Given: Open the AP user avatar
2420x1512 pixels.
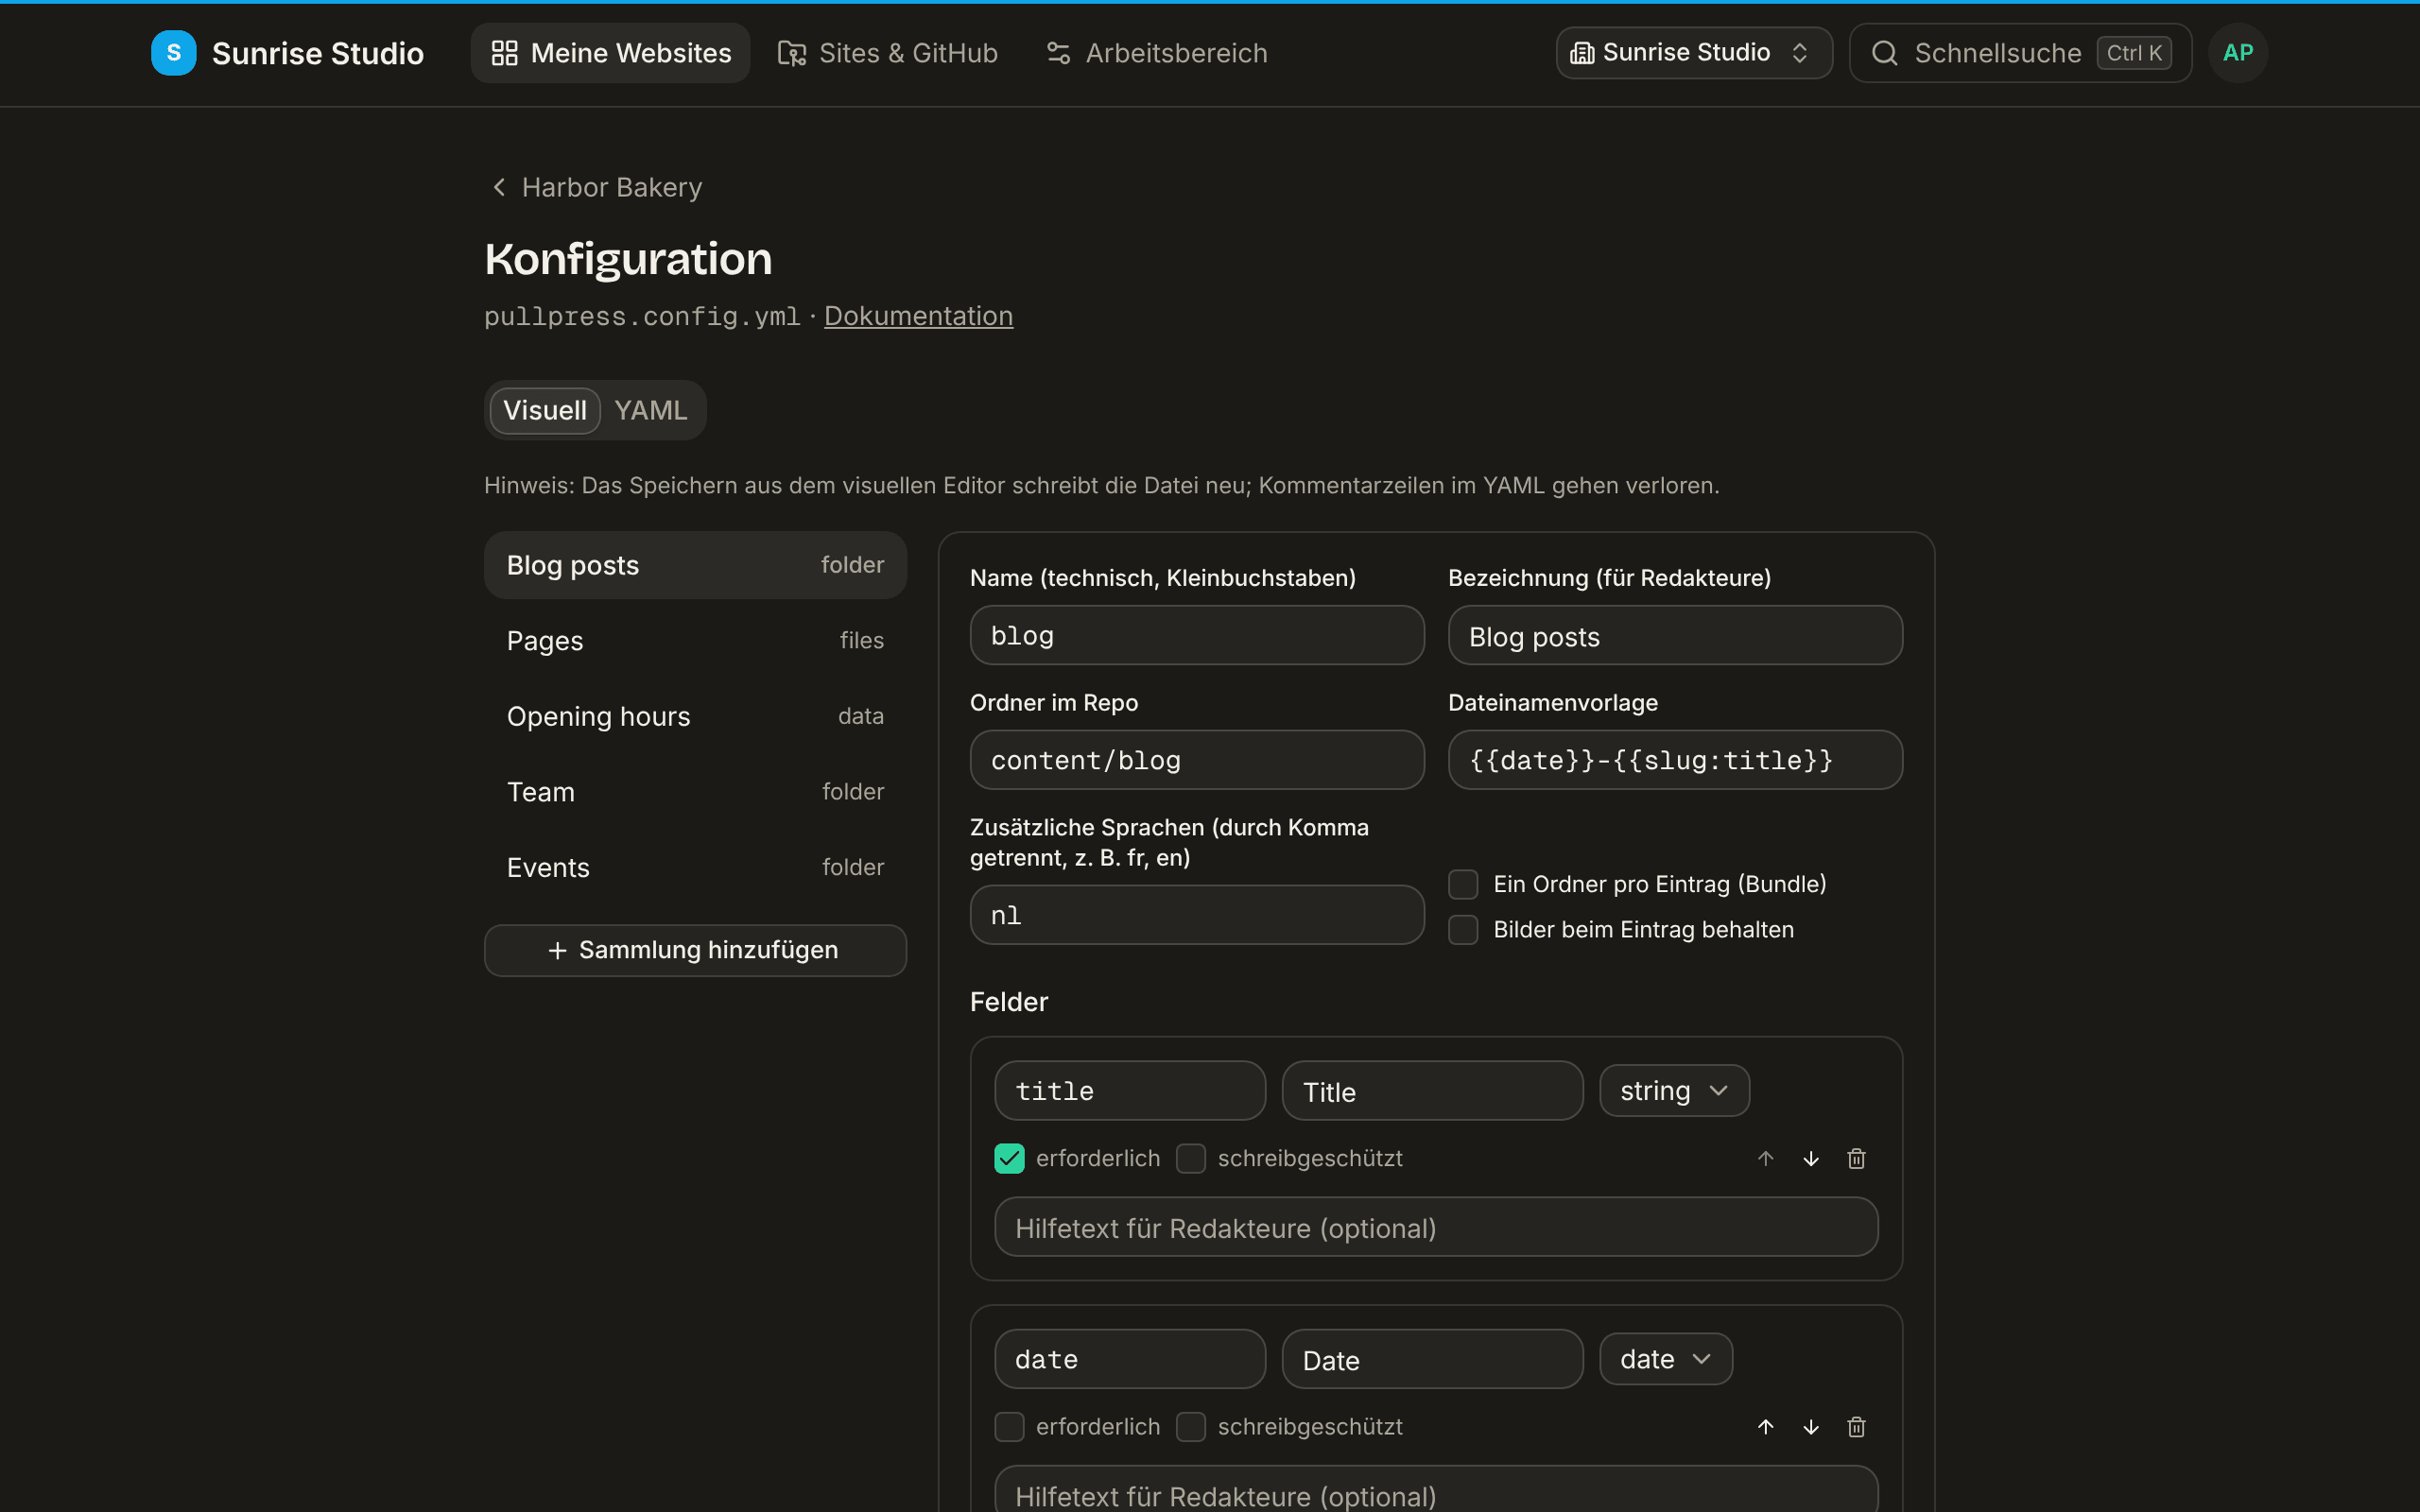Looking at the screenshot, I should [2237, 53].
